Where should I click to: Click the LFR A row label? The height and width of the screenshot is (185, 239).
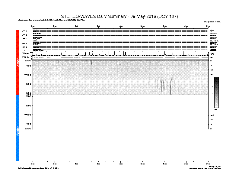point(24,31)
